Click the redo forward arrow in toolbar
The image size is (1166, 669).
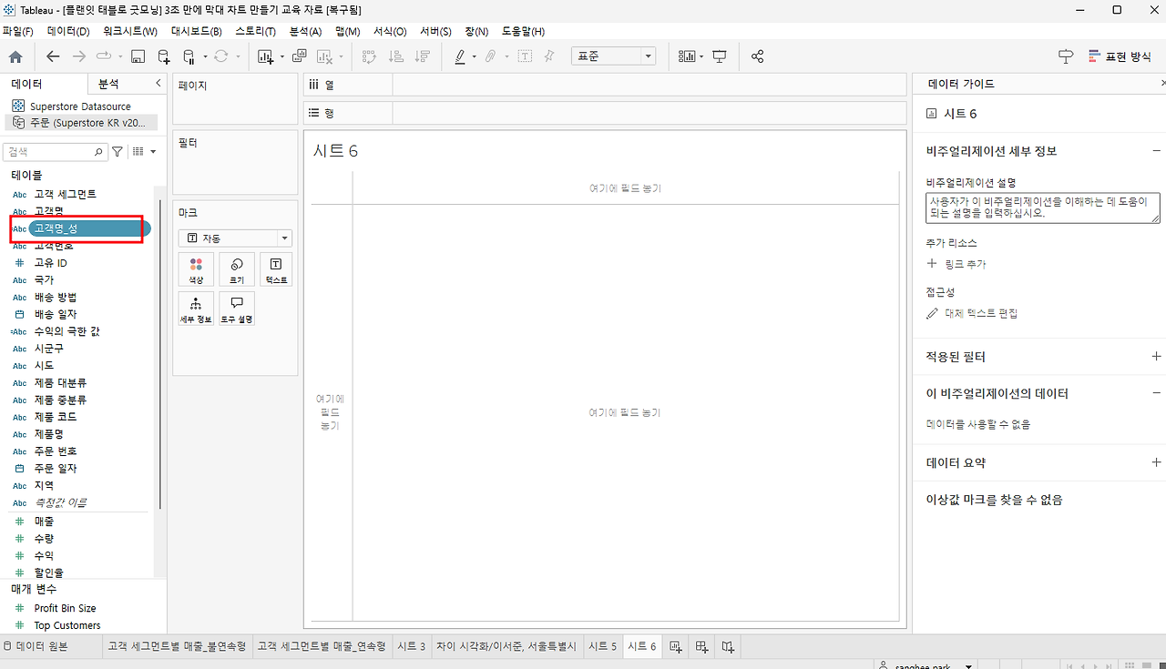point(79,56)
